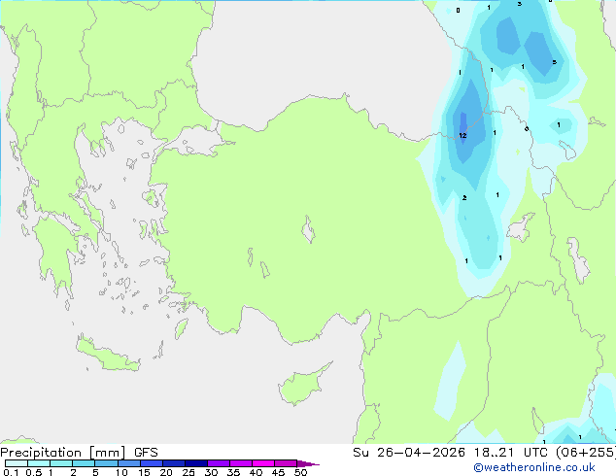
Task: Click the '12' precipitation value on map
Action: point(462,135)
